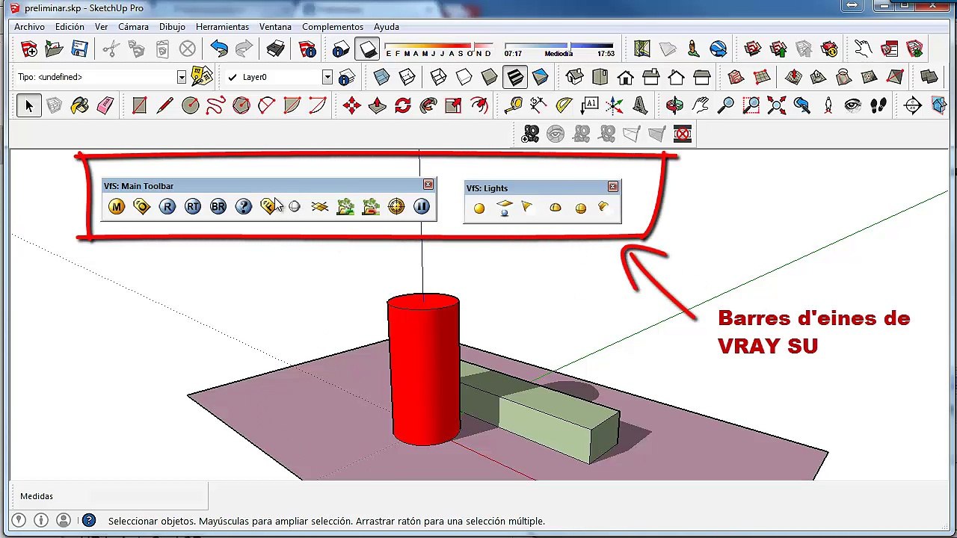Select the Line pencil tool
This screenshot has width=957, height=538.
(165, 105)
